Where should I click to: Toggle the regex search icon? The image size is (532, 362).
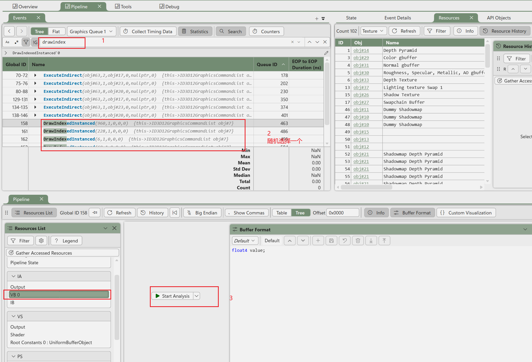tap(17, 42)
